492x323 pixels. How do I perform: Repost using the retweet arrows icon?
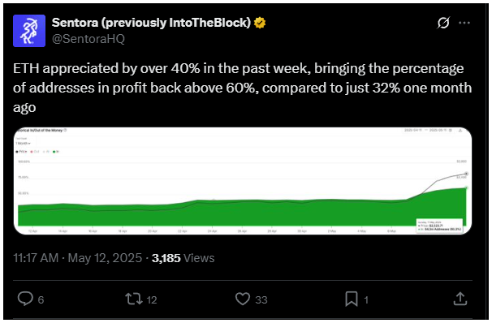coord(134,299)
